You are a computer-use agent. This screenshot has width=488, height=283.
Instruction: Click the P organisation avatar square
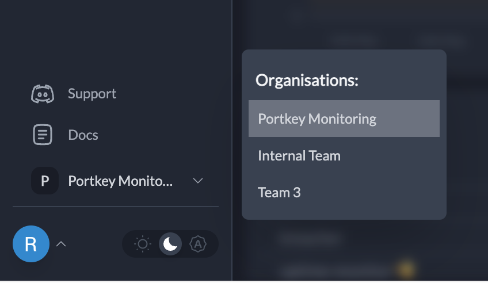point(45,181)
